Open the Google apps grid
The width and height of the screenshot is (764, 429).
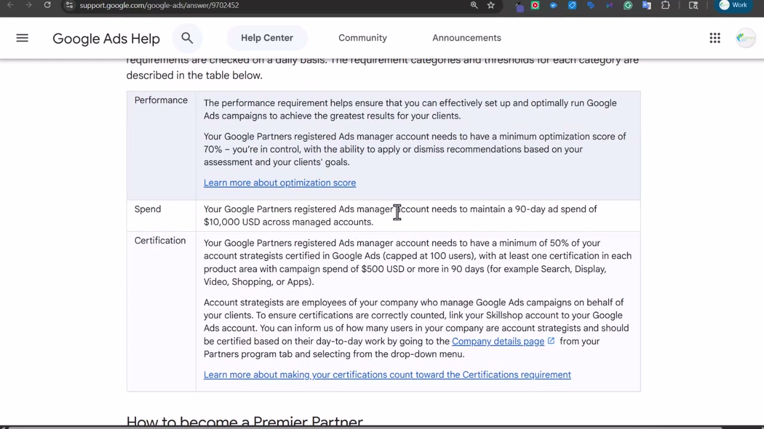tap(714, 38)
